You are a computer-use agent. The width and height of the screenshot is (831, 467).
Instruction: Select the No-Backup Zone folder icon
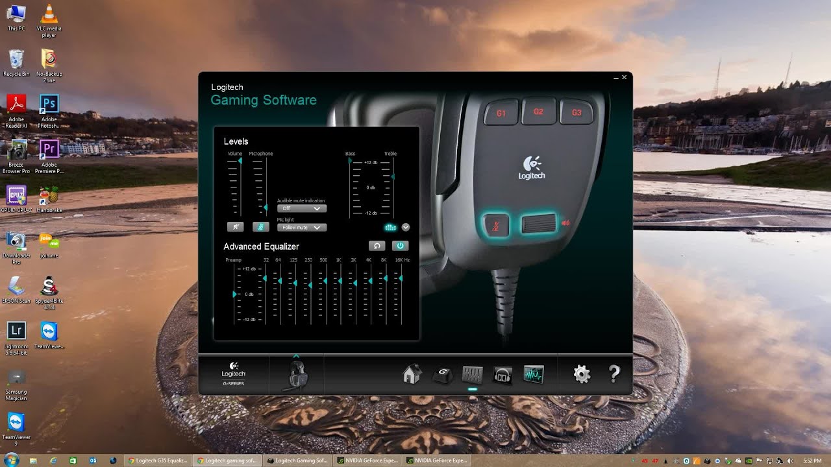[x=49, y=66]
